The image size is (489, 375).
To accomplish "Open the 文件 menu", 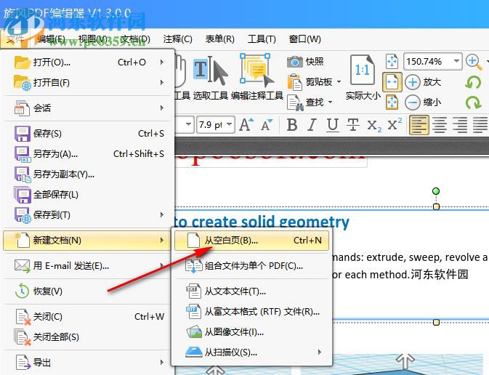I will coord(15,39).
